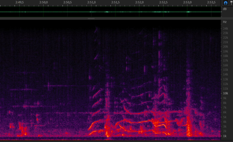Click the 16k mark on frequency scale
Screen dimensions: 233x142
(x=225, y=65)
